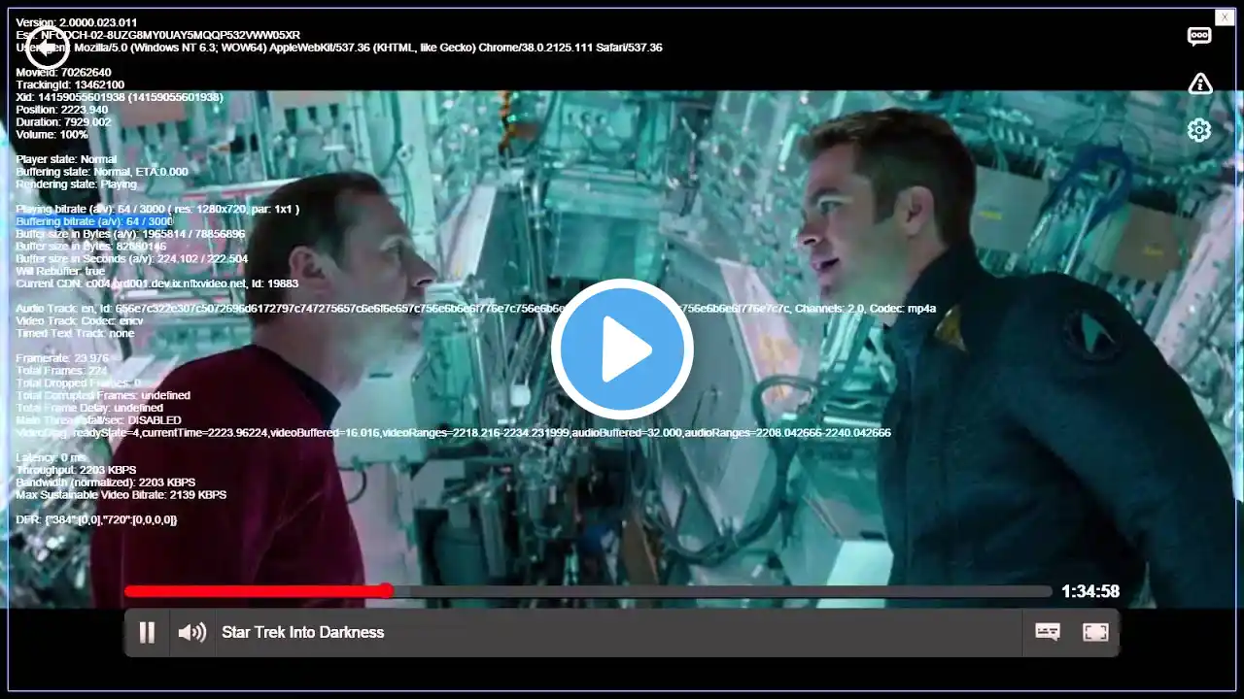This screenshot has width=1244, height=699.
Task: Click the large blue play button
Action: [x=622, y=349]
